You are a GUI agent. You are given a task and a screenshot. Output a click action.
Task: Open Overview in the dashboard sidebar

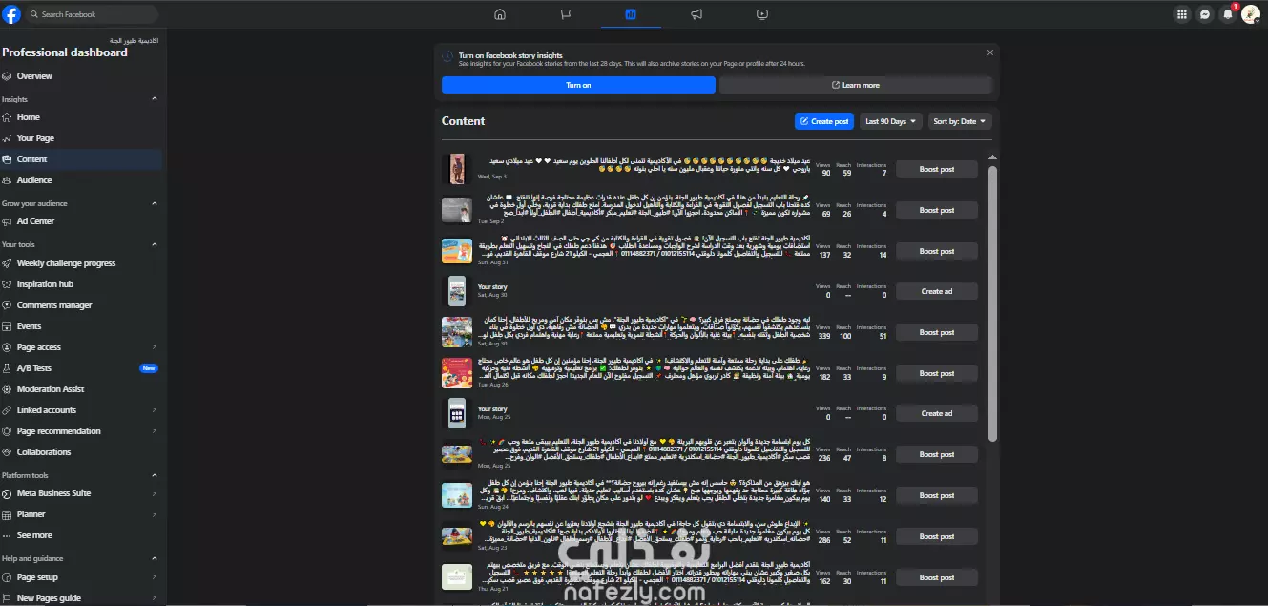pos(81,76)
